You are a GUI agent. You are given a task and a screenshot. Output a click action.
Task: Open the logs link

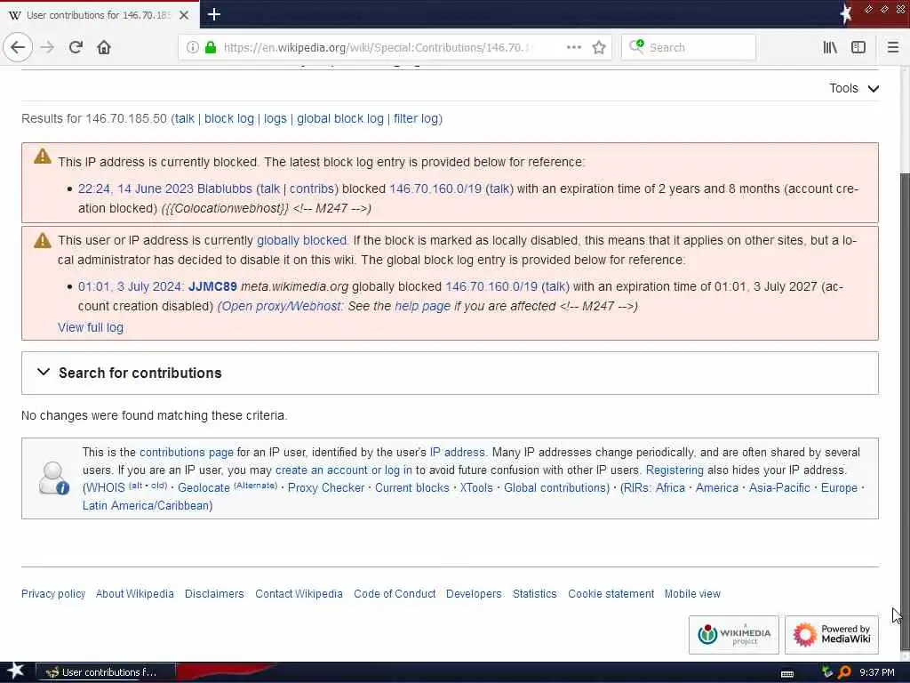click(275, 118)
